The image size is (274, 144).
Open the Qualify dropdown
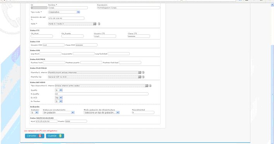click(x=59, y=90)
